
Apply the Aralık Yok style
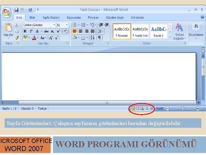click(140, 31)
